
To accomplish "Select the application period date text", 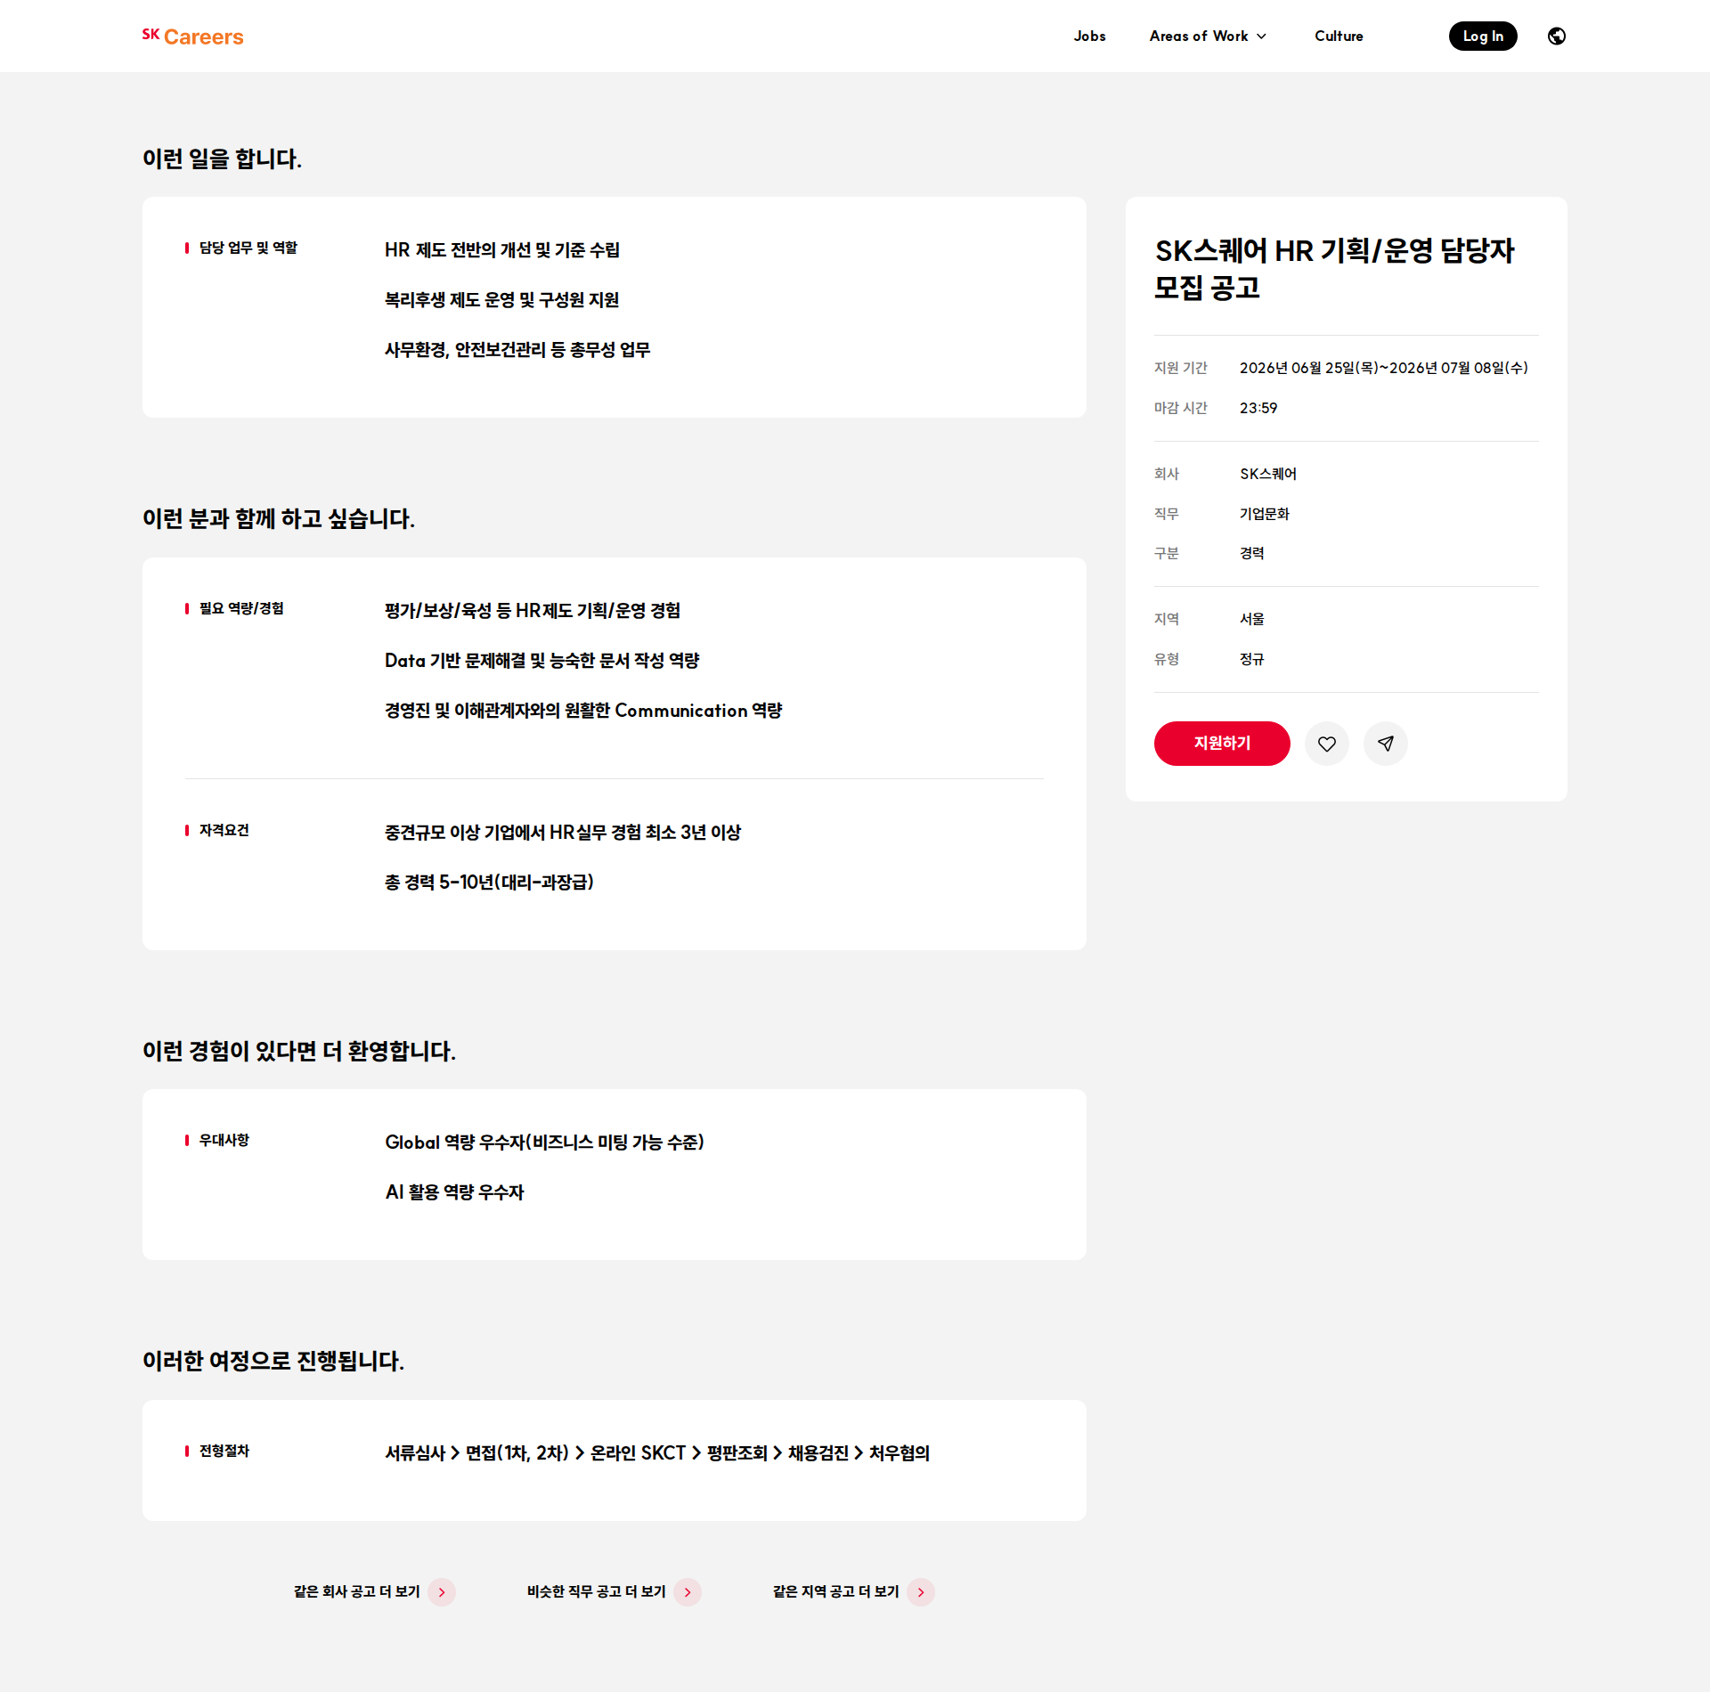I will pyautogui.click(x=1383, y=368).
